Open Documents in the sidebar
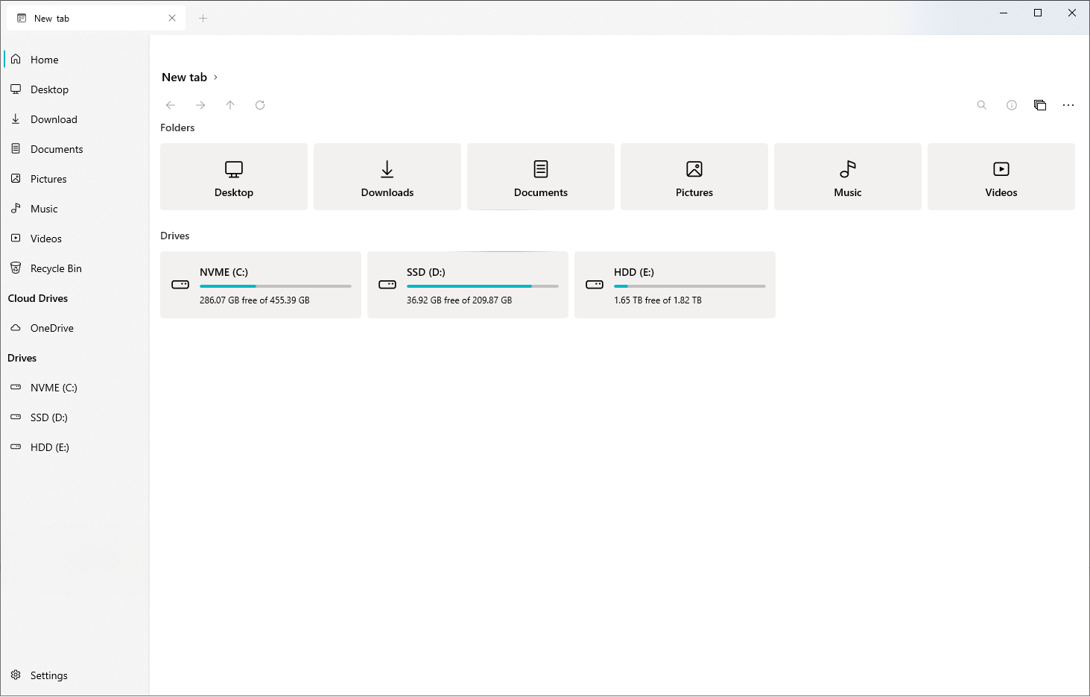The image size is (1090, 697). [x=75, y=149]
